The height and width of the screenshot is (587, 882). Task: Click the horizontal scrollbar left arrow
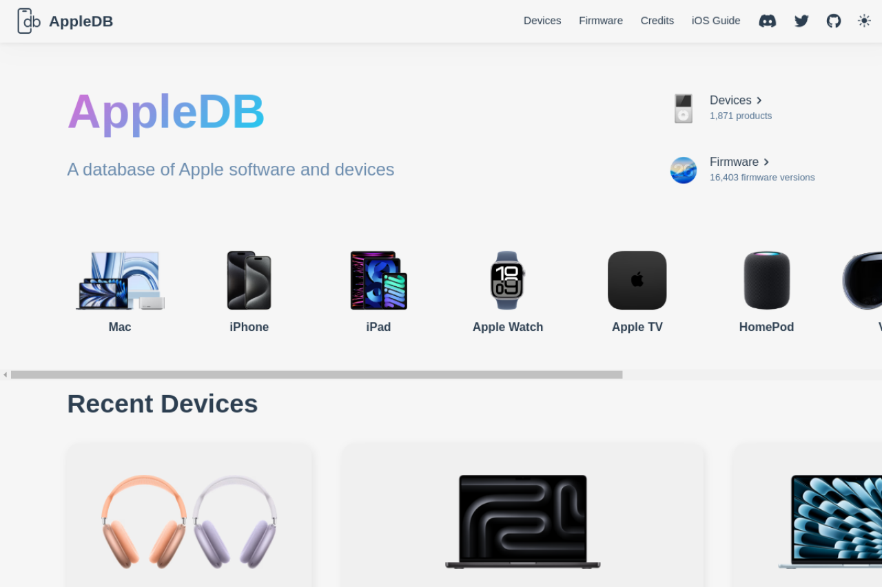[x=5, y=375]
